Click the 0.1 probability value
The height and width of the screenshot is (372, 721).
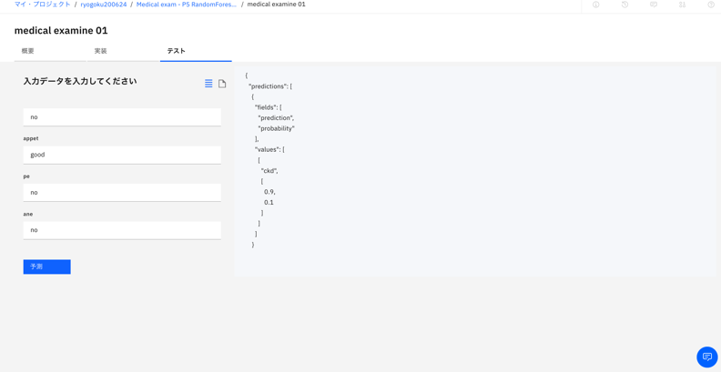coord(269,202)
